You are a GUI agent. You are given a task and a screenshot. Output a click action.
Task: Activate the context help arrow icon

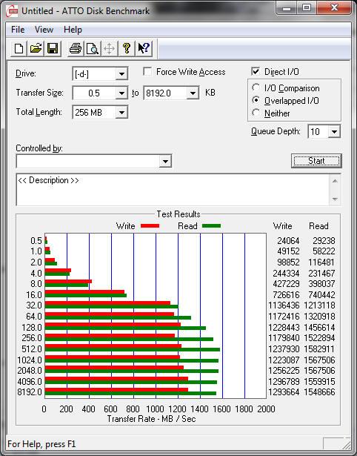tap(144, 48)
